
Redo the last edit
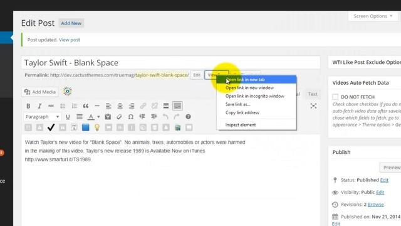pyautogui.click(x=177, y=117)
